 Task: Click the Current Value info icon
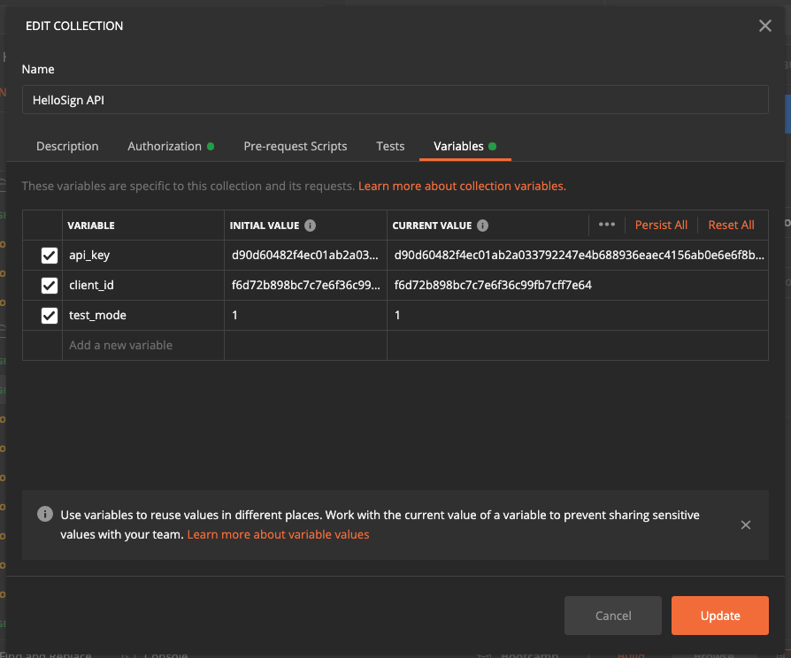click(x=483, y=226)
